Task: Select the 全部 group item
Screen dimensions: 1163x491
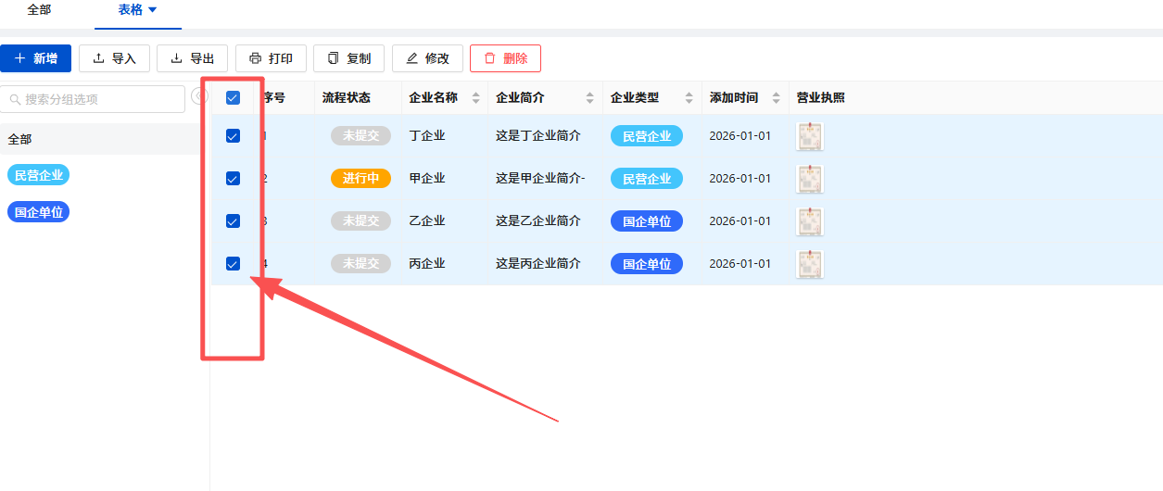Action: pos(105,139)
